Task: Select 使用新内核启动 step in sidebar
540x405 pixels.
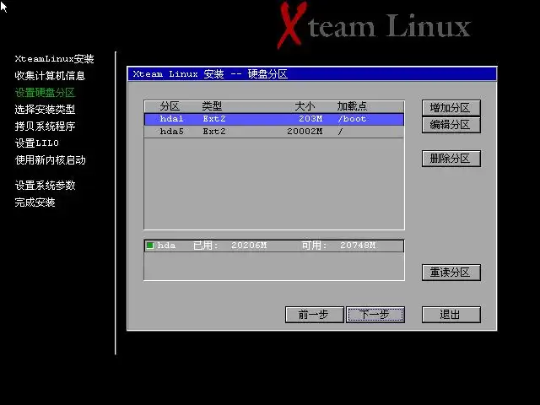Action: [50, 160]
